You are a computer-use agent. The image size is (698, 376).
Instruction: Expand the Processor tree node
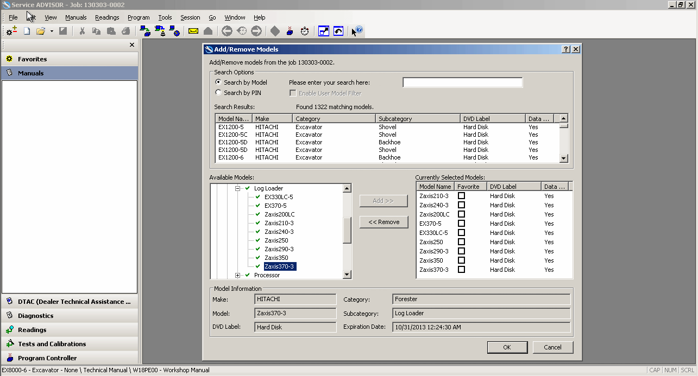237,275
